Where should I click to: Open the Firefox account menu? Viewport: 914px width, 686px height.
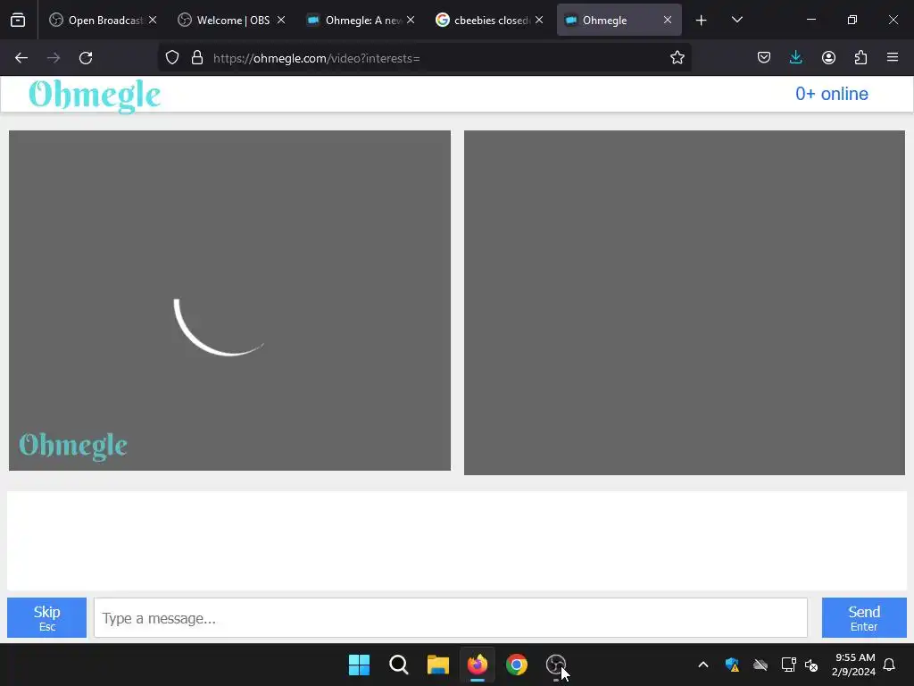[x=828, y=58]
